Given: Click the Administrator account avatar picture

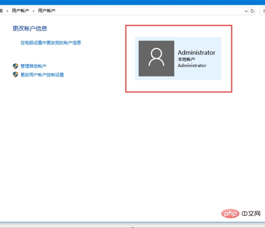Looking at the screenshot, I should pyautogui.click(x=156, y=58).
